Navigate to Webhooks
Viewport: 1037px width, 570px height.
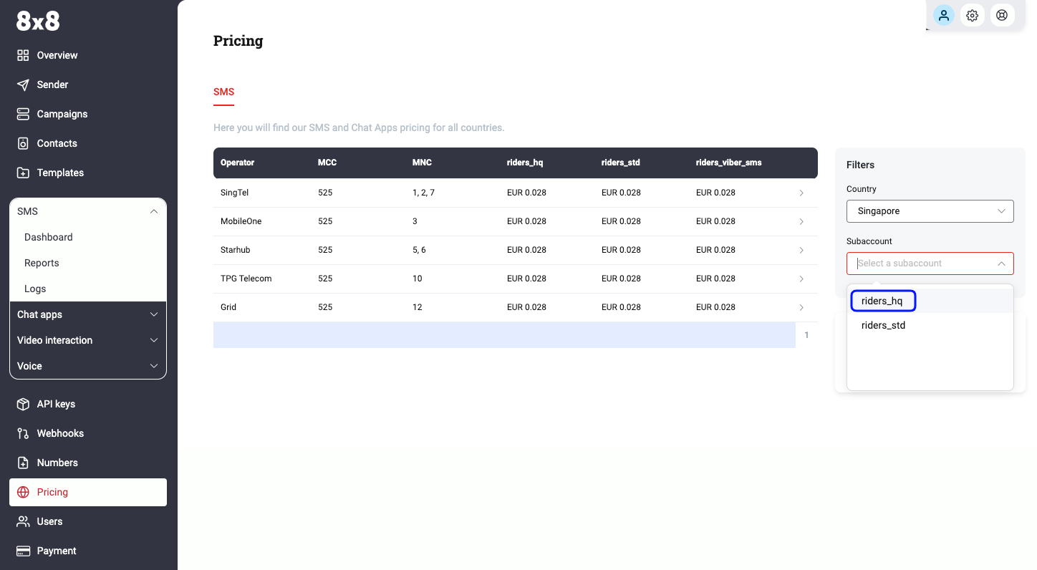pyautogui.click(x=60, y=433)
